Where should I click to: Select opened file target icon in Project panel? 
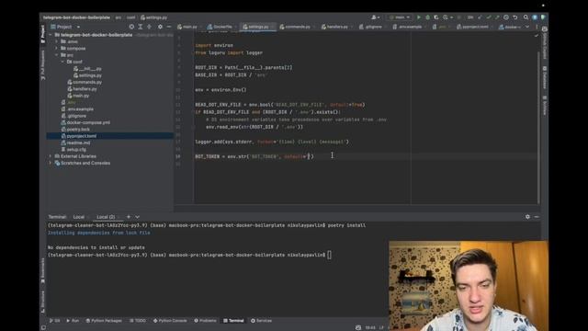(x=131, y=27)
